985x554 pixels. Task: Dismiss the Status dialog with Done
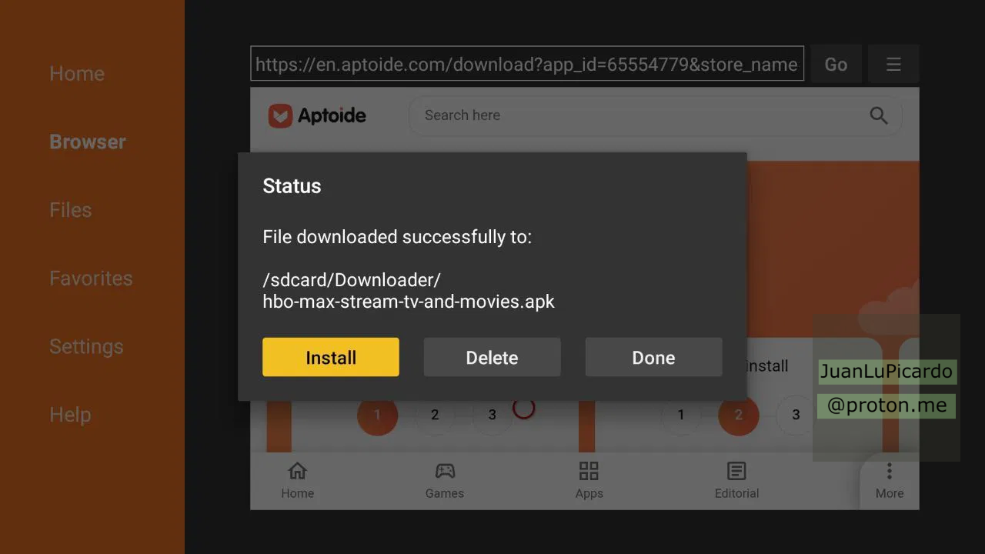pyautogui.click(x=653, y=357)
